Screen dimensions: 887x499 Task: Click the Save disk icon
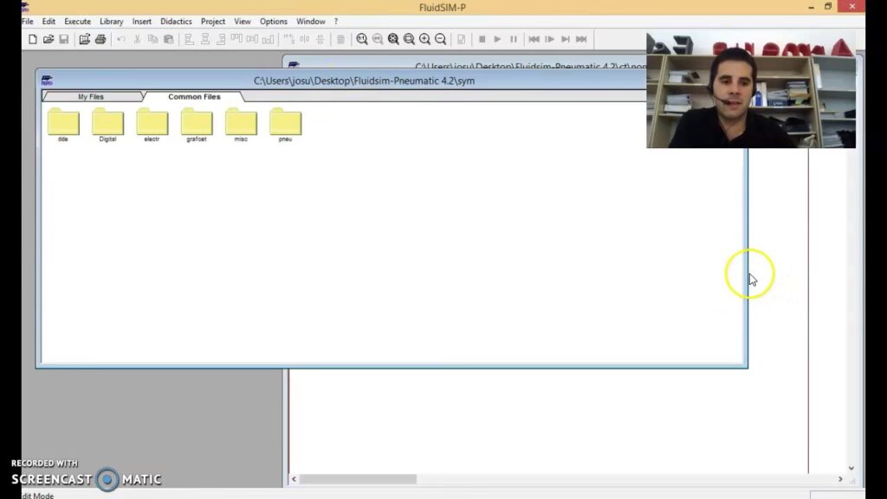point(64,39)
